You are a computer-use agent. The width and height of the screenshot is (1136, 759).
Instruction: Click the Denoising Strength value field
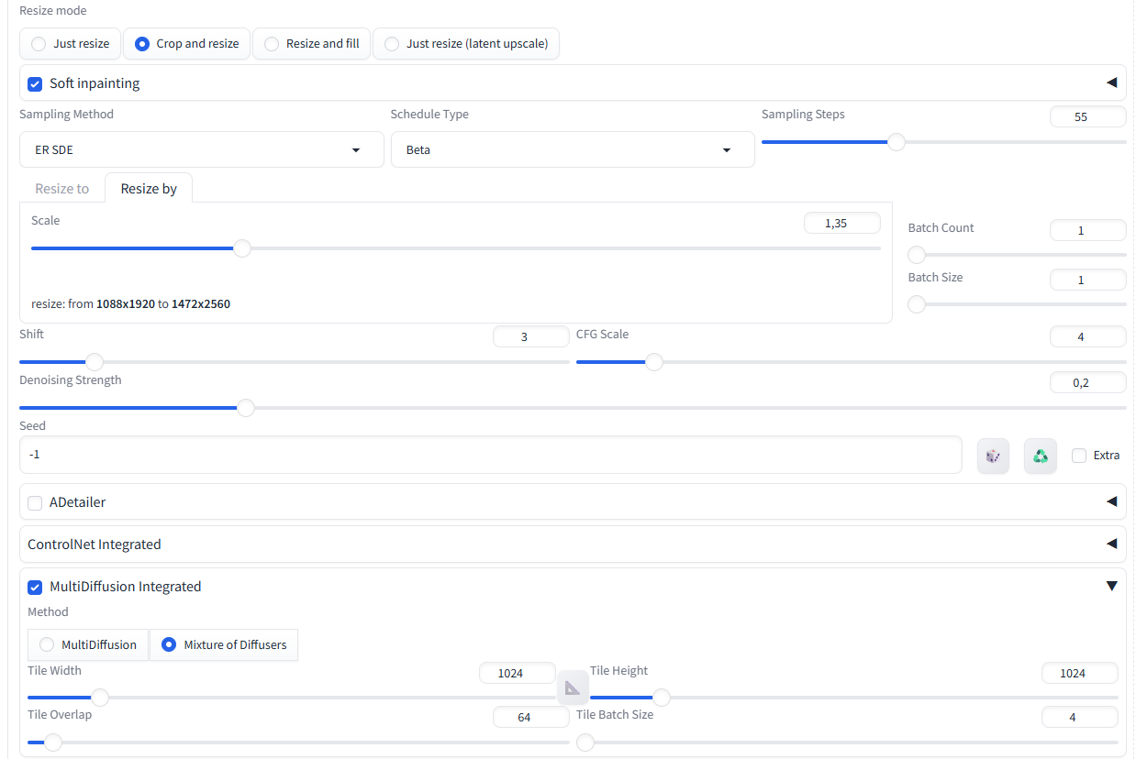pyautogui.click(x=1088, y=382)
